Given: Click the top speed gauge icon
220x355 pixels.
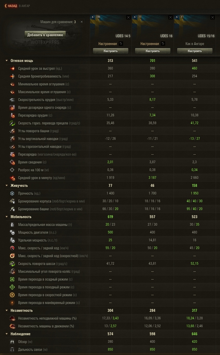Looking at the screenshot, I should click(12, 248).
